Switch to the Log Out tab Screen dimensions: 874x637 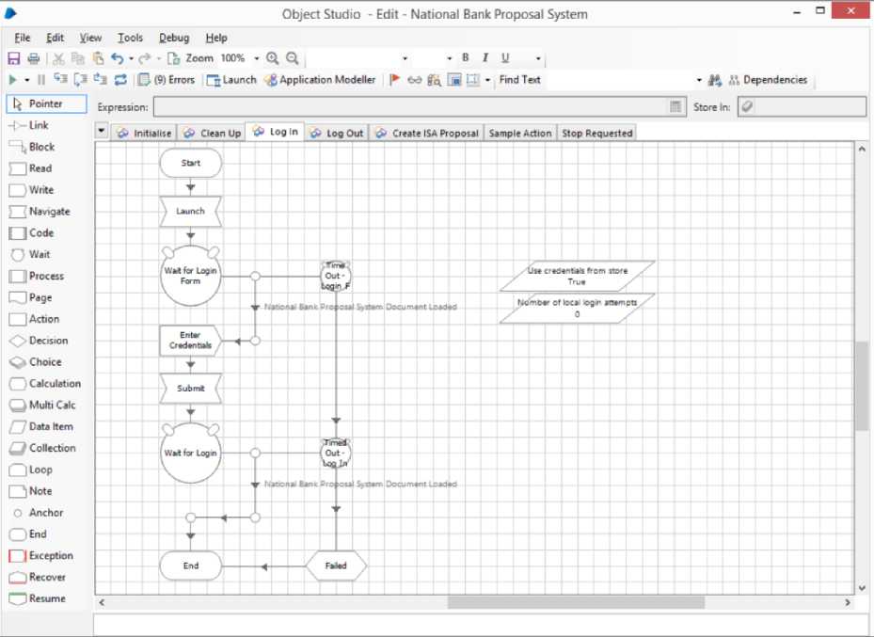tap(337, 134)
